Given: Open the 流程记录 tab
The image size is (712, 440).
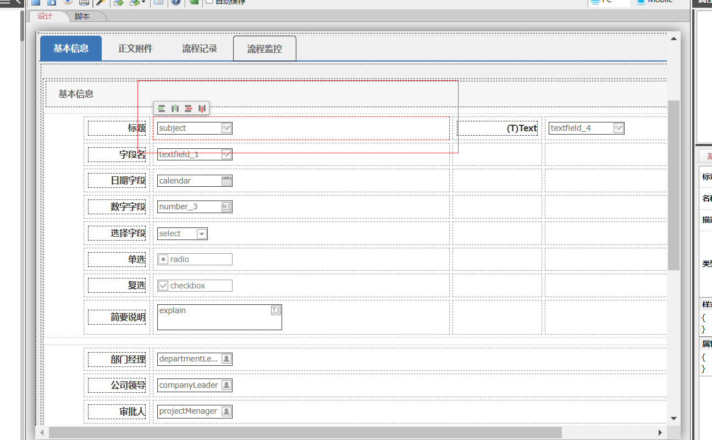Looking at the screenshot, I should pos(200,48).
